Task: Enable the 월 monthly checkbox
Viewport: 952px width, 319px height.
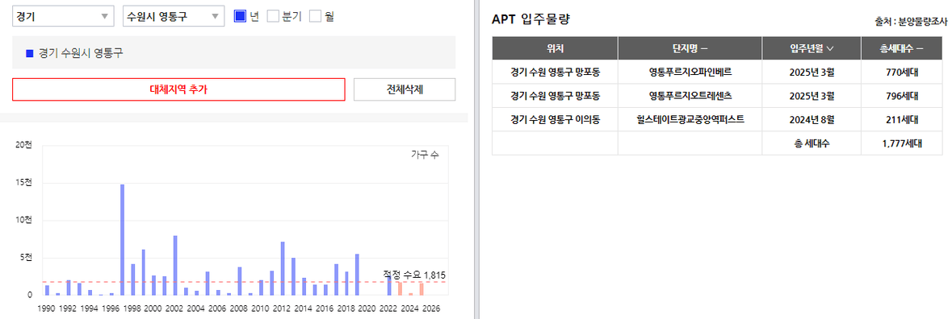Action: (314, 16)
